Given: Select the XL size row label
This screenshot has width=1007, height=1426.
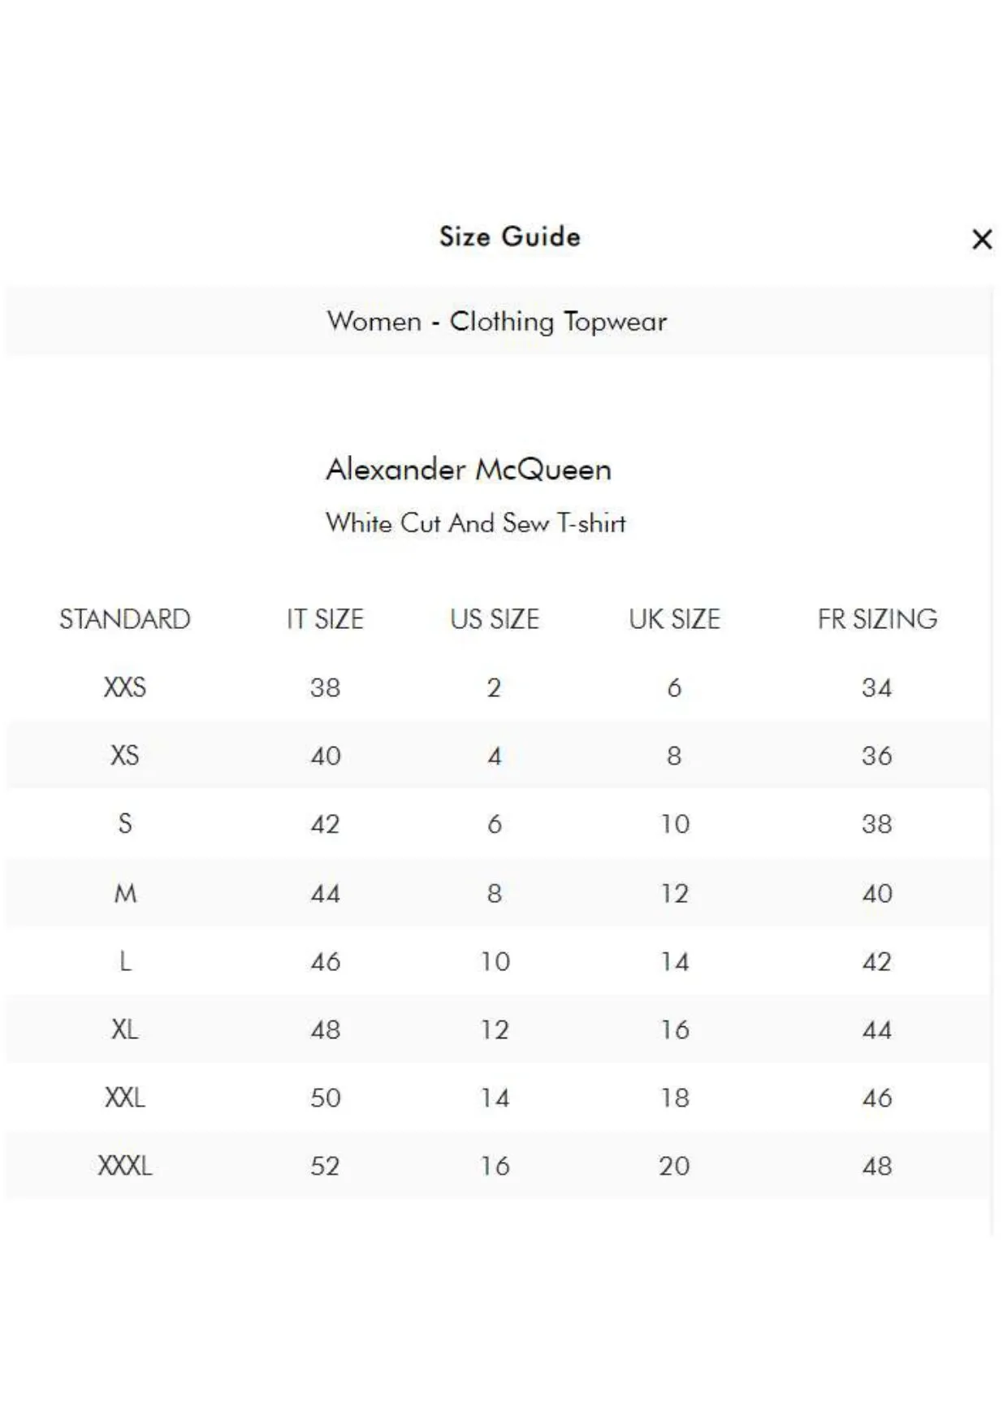Looking at the screenshot, I should pos(125,1029).
